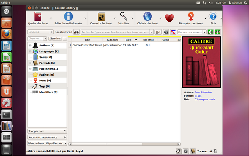Click the volume icon in top panel

coord(210,3)
